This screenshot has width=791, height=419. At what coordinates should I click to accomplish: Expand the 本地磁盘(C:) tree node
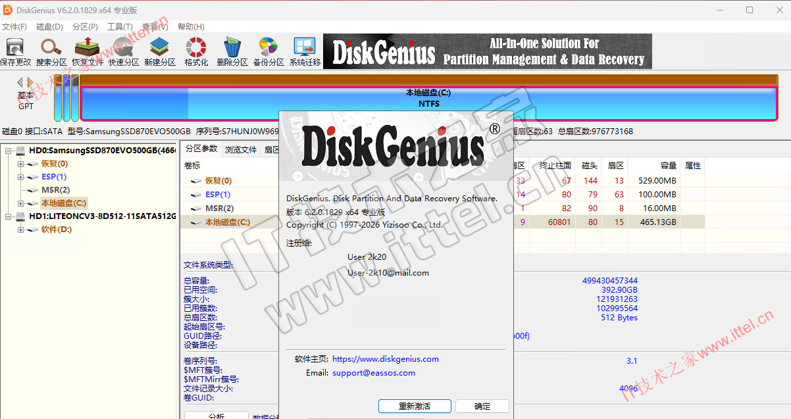tap(20, 203)
